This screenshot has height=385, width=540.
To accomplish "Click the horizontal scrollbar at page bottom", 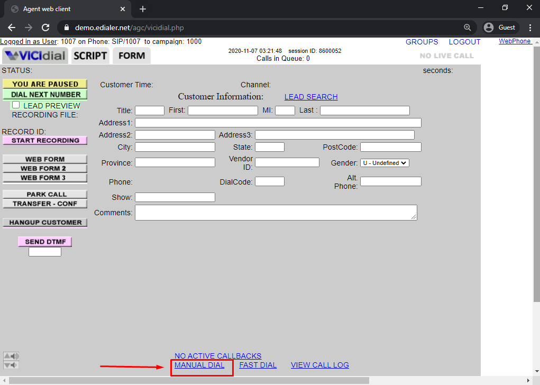I will [189, 381].
